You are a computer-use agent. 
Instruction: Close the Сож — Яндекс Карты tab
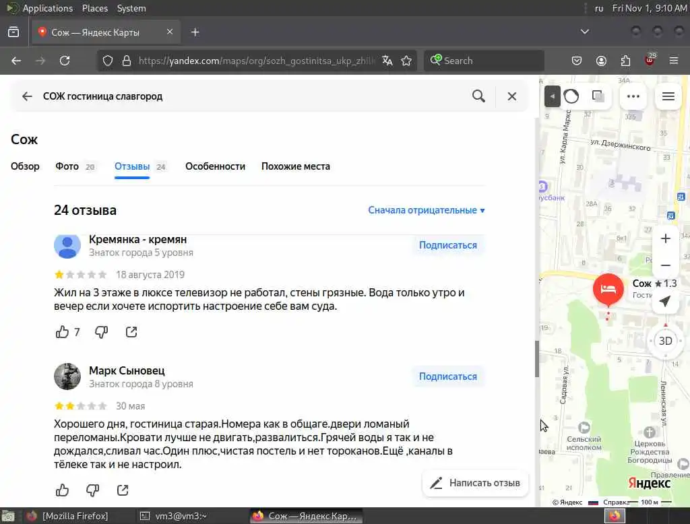click(170, 32)
